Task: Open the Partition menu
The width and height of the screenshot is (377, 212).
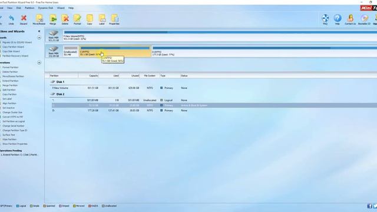Action: coord(29,8)
